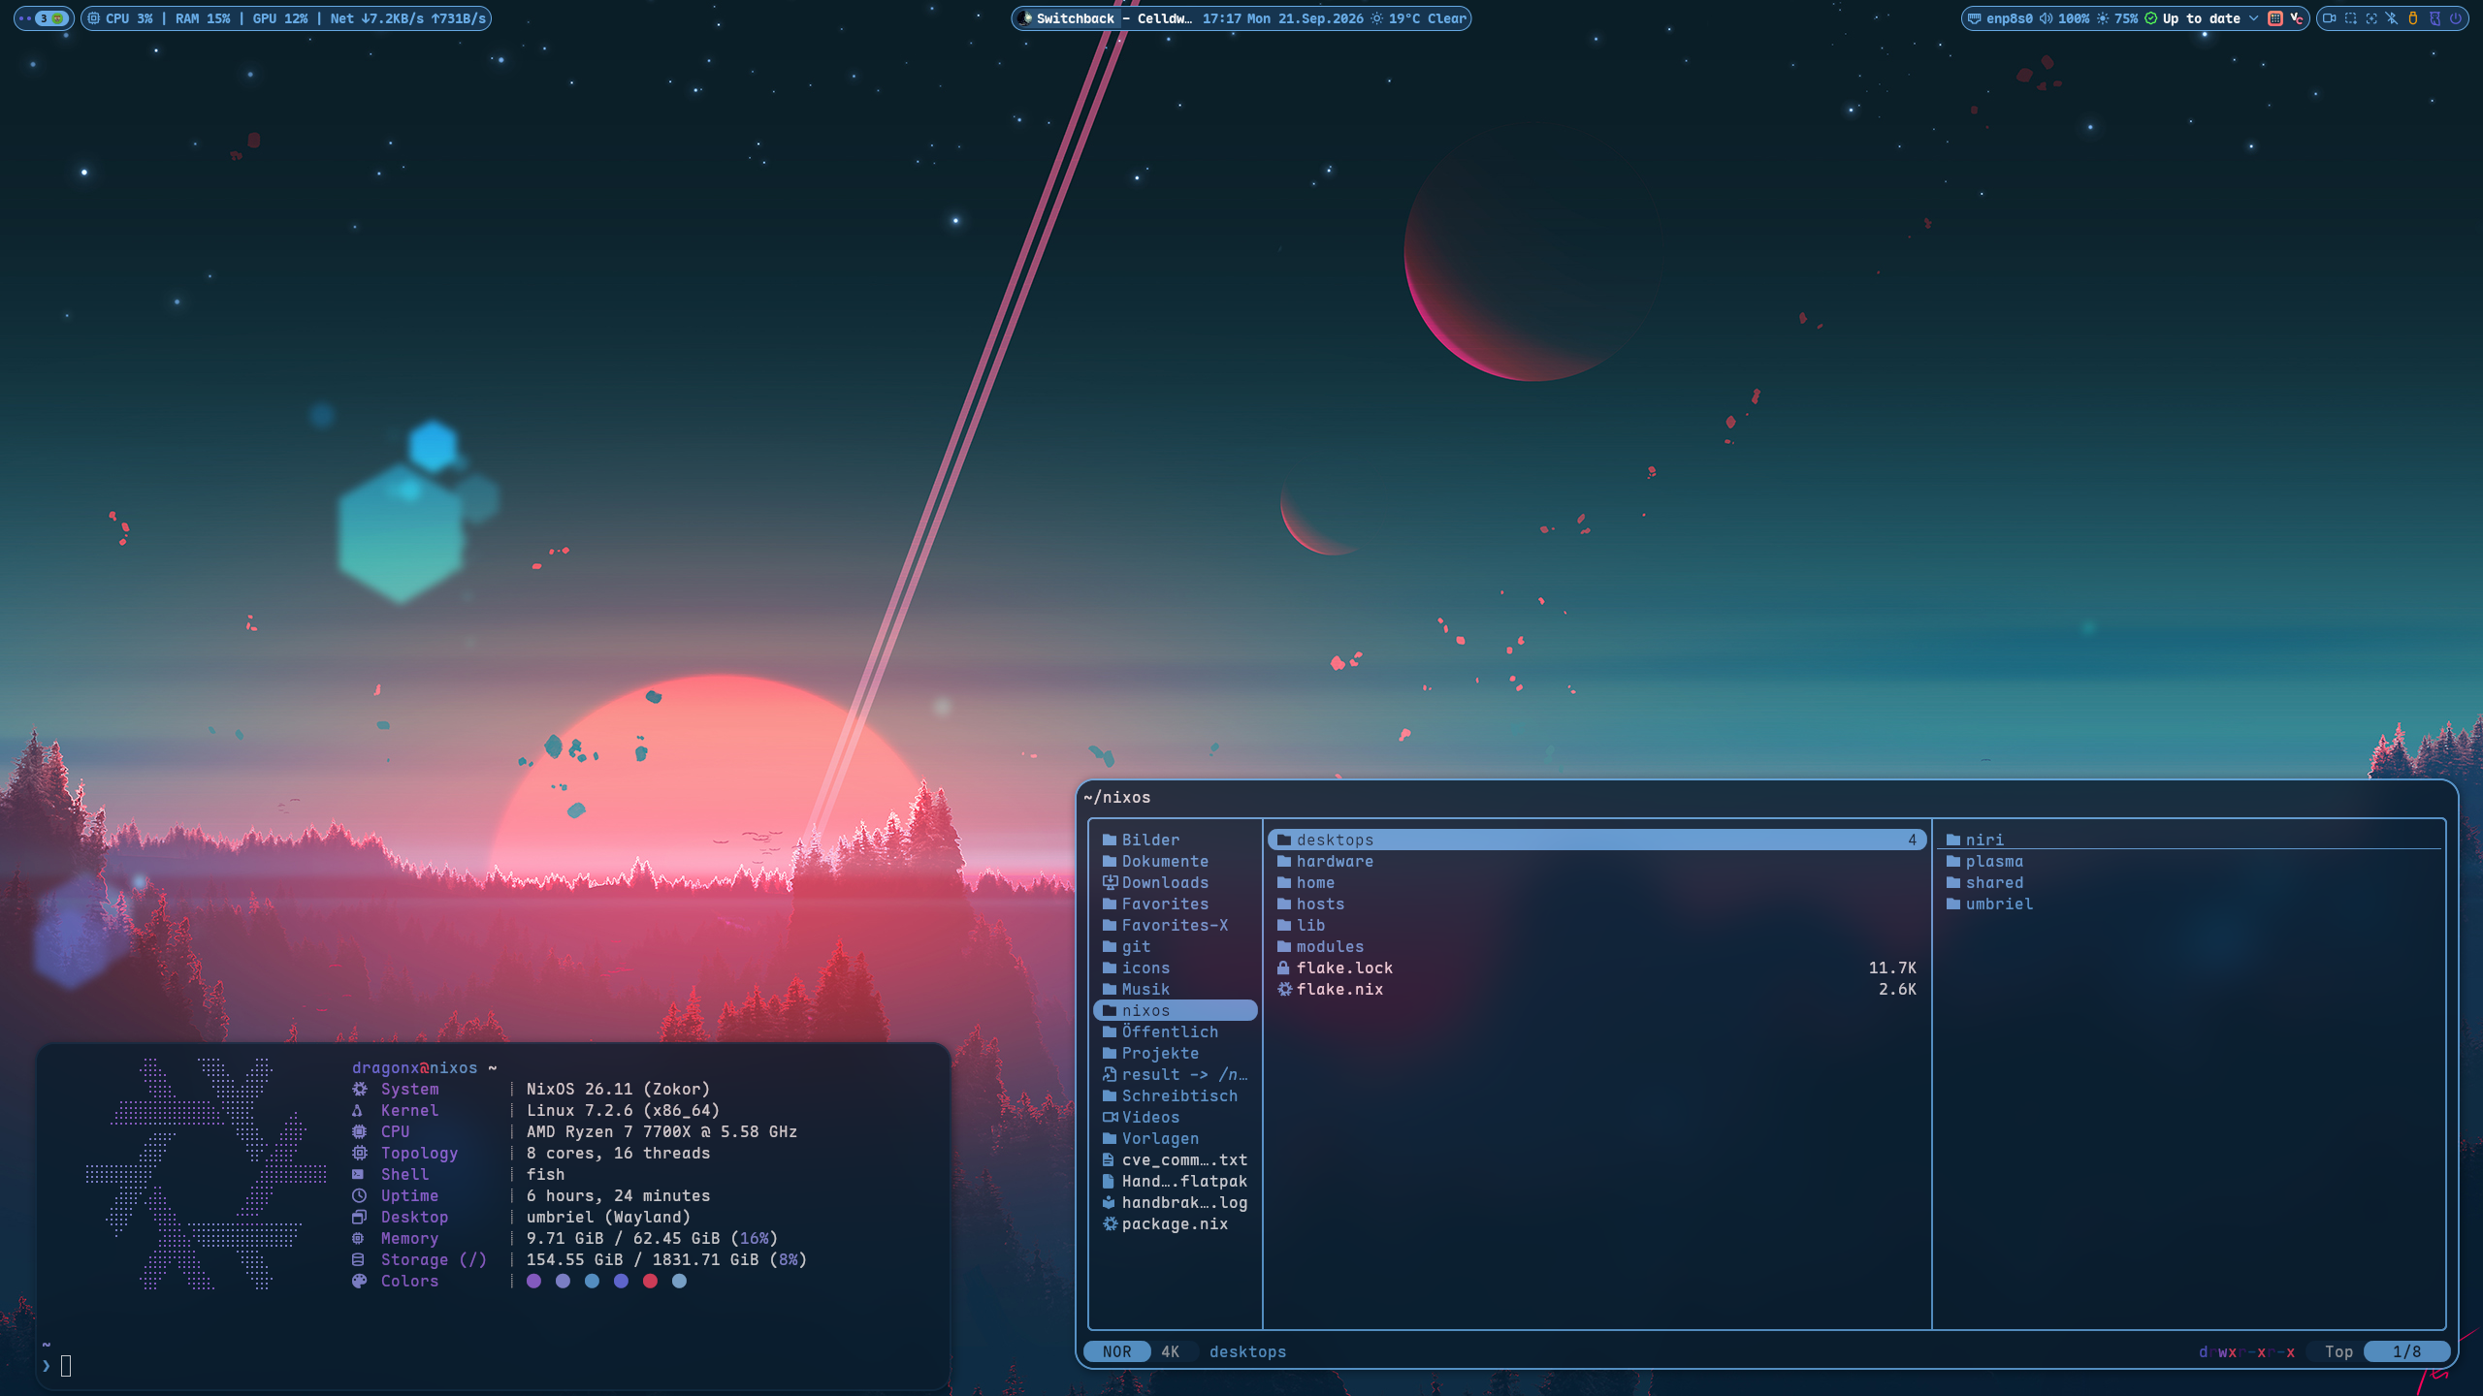Click the 17:17 Mon 21.Sep.2026 clock

tap(1282, 18)
